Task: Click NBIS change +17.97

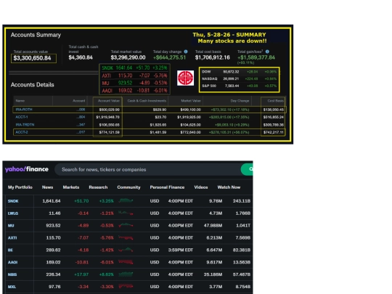Action: [81, 274]
